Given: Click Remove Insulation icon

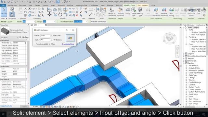Looking at the screenshot, I should [x=164, y=12].
